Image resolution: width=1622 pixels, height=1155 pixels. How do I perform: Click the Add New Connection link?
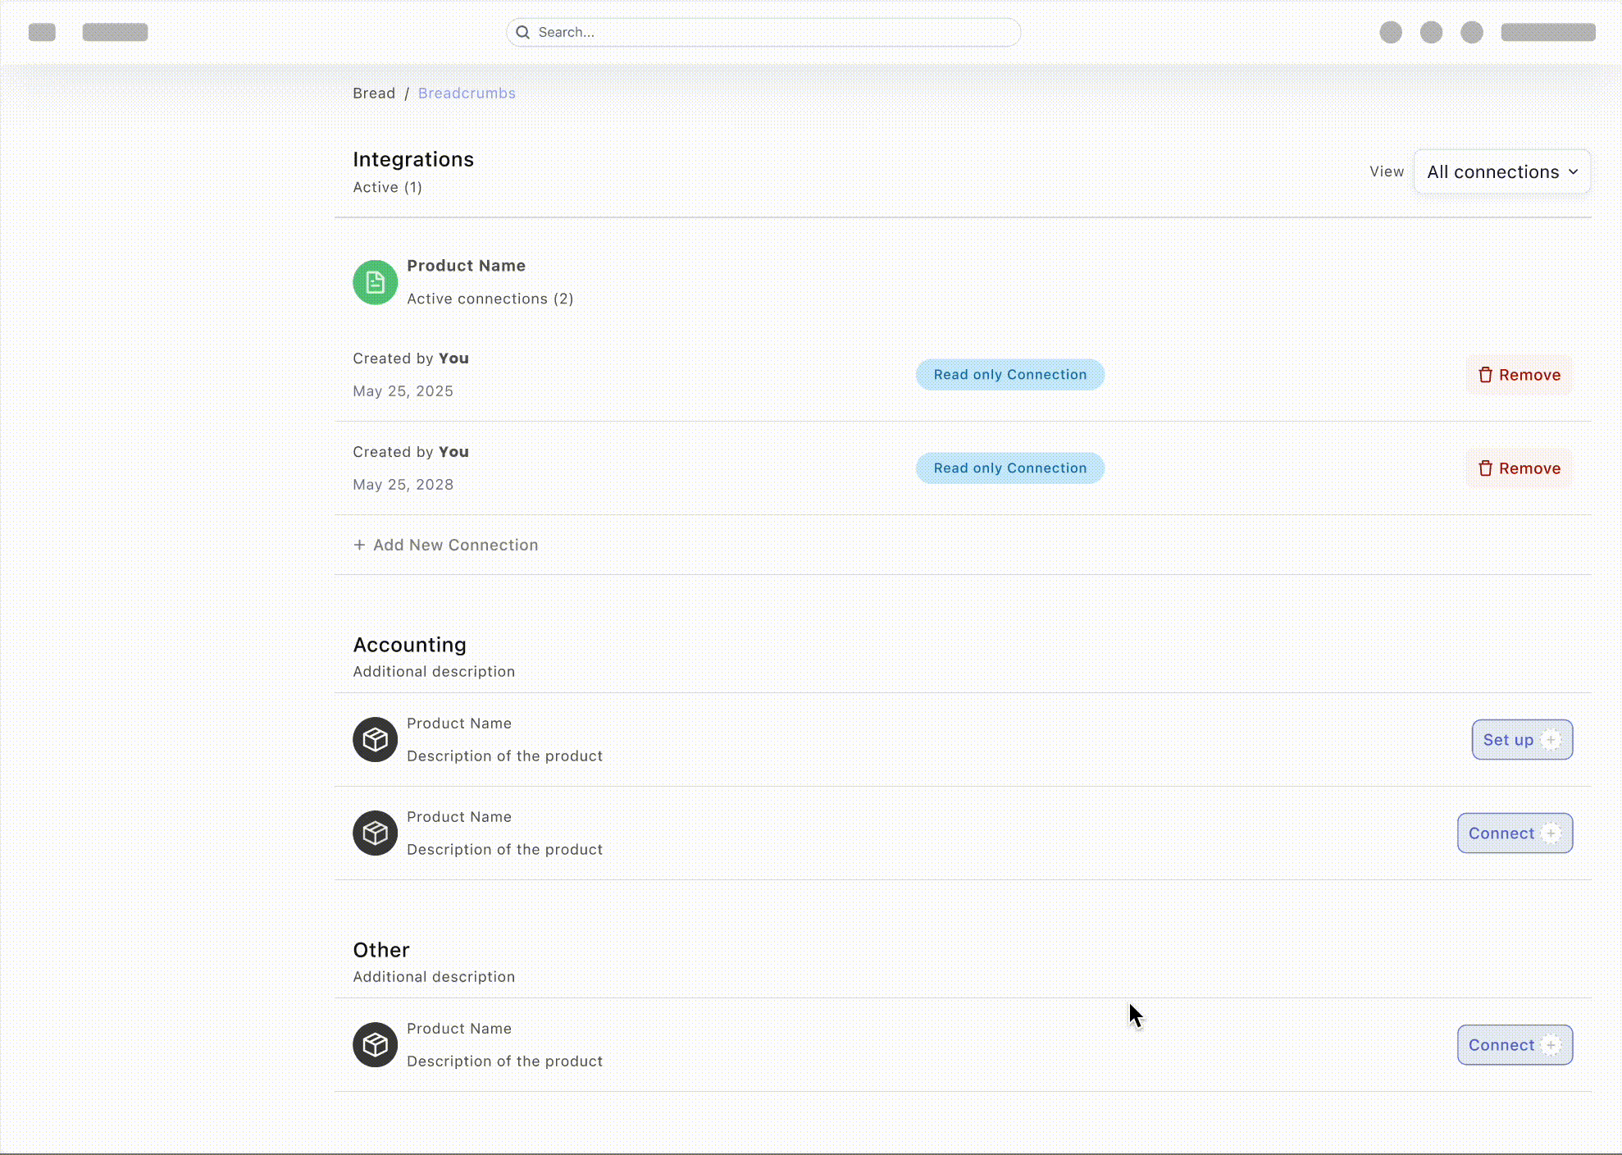455,545
